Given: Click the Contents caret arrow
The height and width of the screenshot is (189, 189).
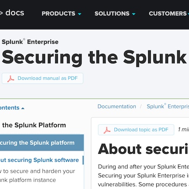Looking at the screenshot, I should click(x=23, y=108).
